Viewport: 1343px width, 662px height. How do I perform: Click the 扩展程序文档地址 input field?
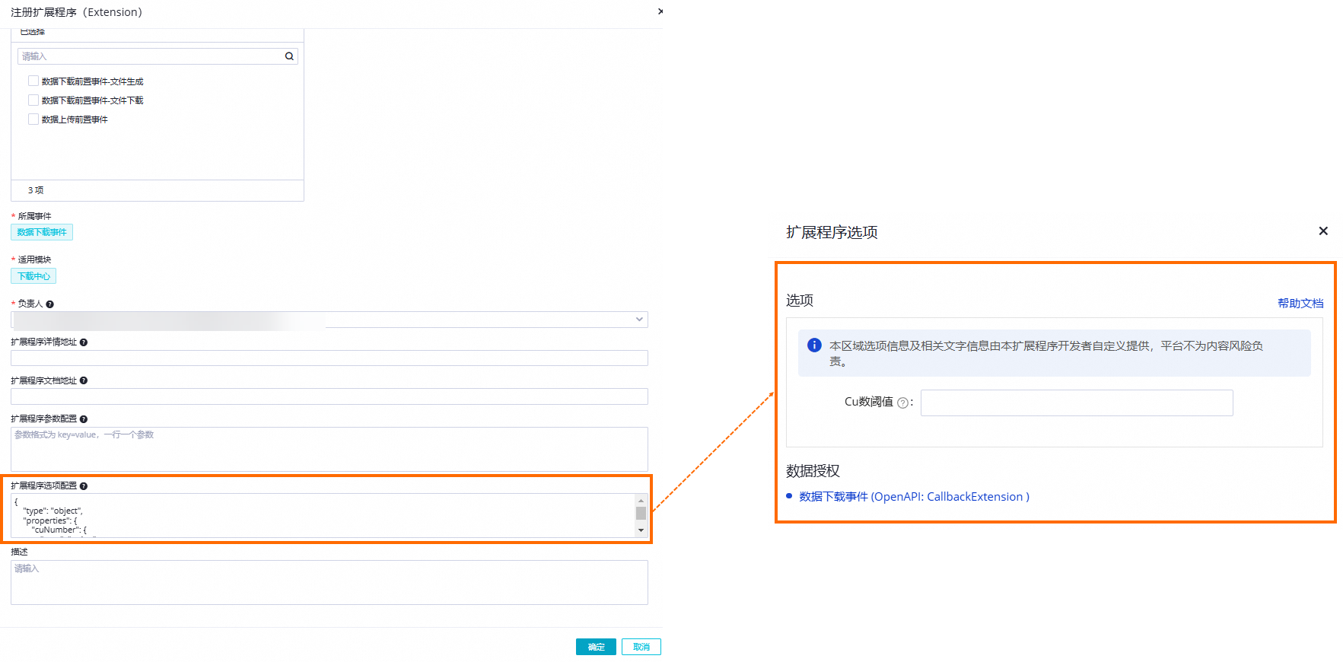click(x=329, y=396)
